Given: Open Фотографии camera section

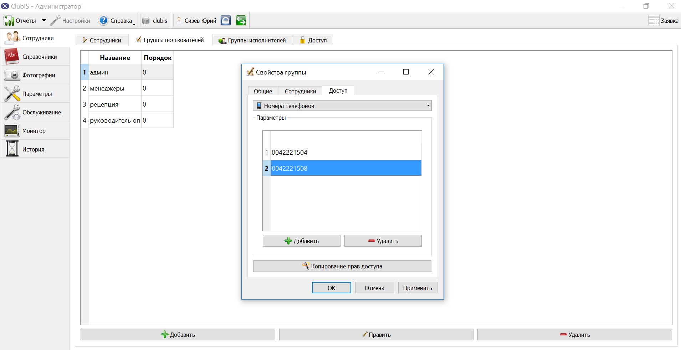Looking at the screenshot, I should click(x=35, y=75).
